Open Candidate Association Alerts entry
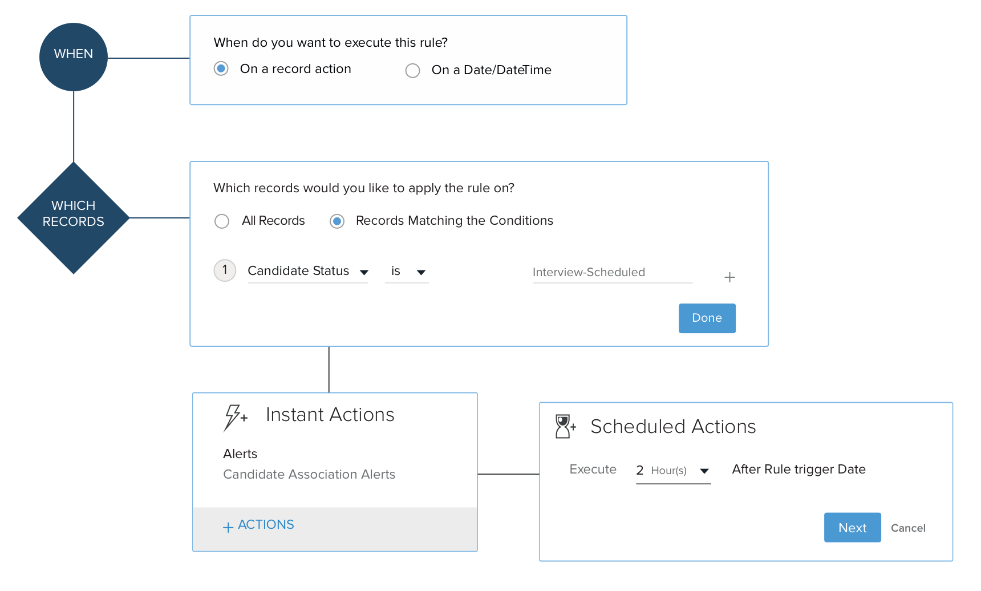The width and height of the screenshot is (981, 591). tap(309, 474)
